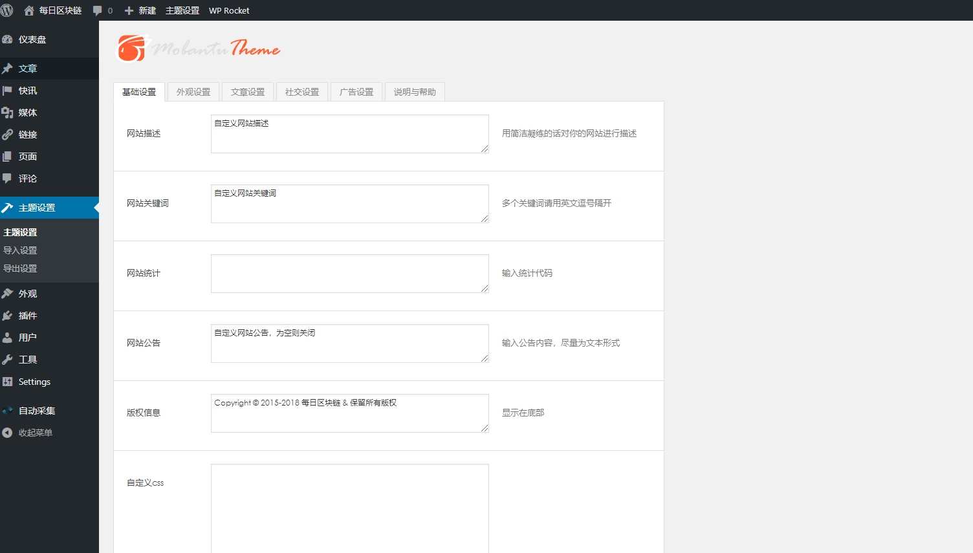Click the 收起菜单 collapse arrow icon
This screenshot has height=553, width=973.
click(7, 433)
